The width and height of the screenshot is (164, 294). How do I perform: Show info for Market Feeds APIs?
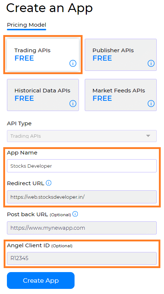pyautogui.click(x=151, y=103)
